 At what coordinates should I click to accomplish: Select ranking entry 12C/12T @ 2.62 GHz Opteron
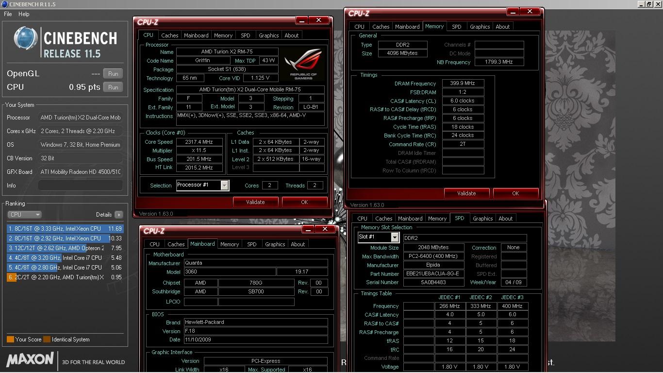point(65,248)
